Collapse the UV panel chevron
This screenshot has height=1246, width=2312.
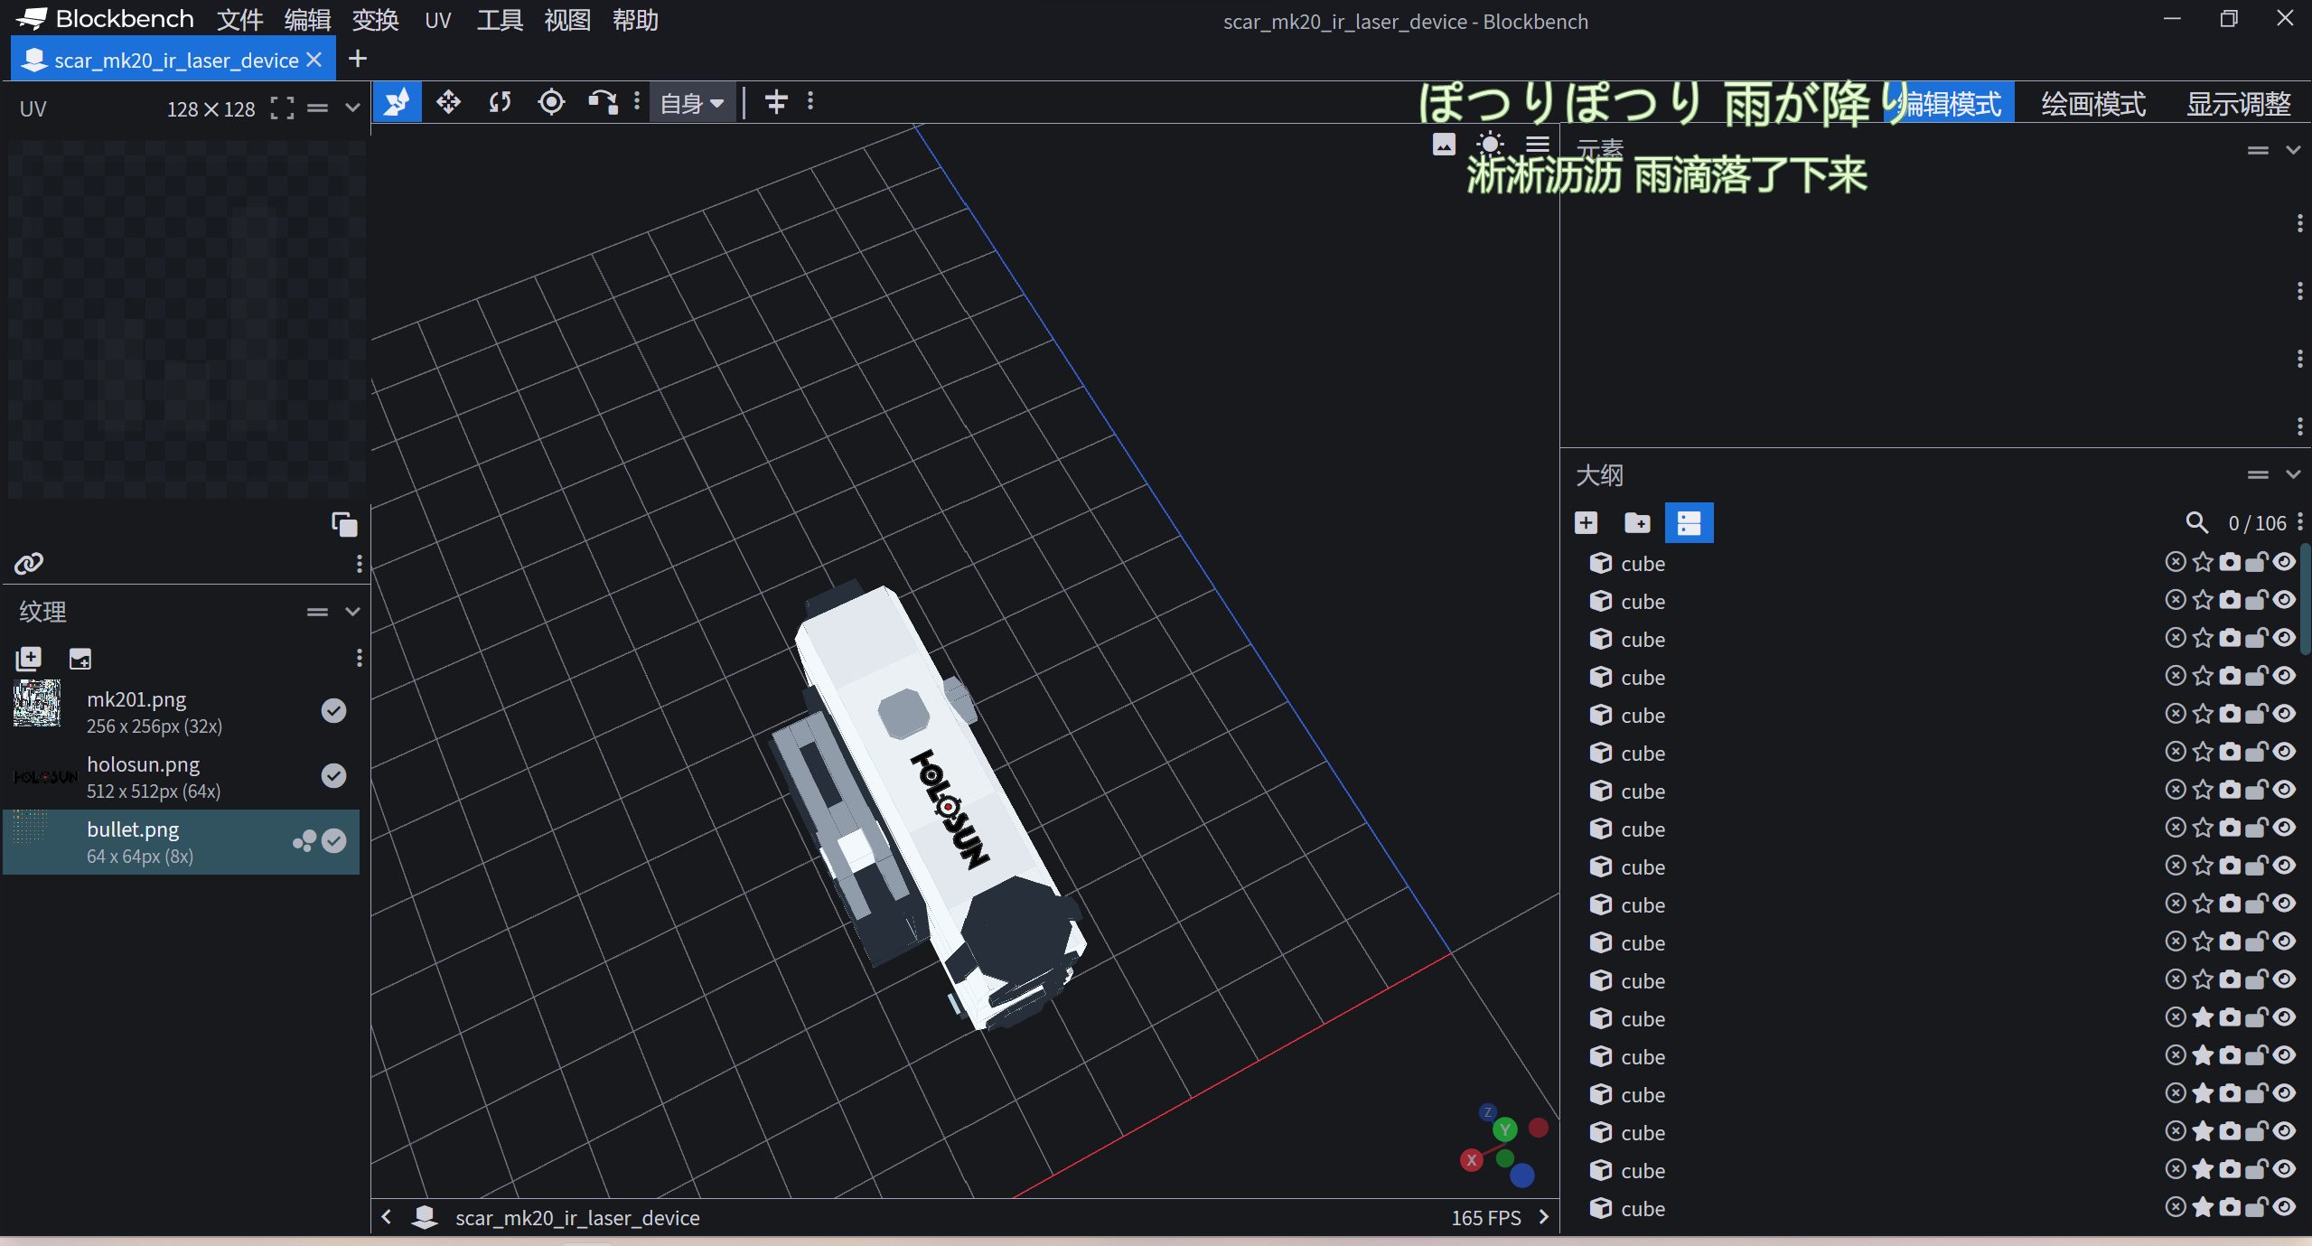(352, 108)
